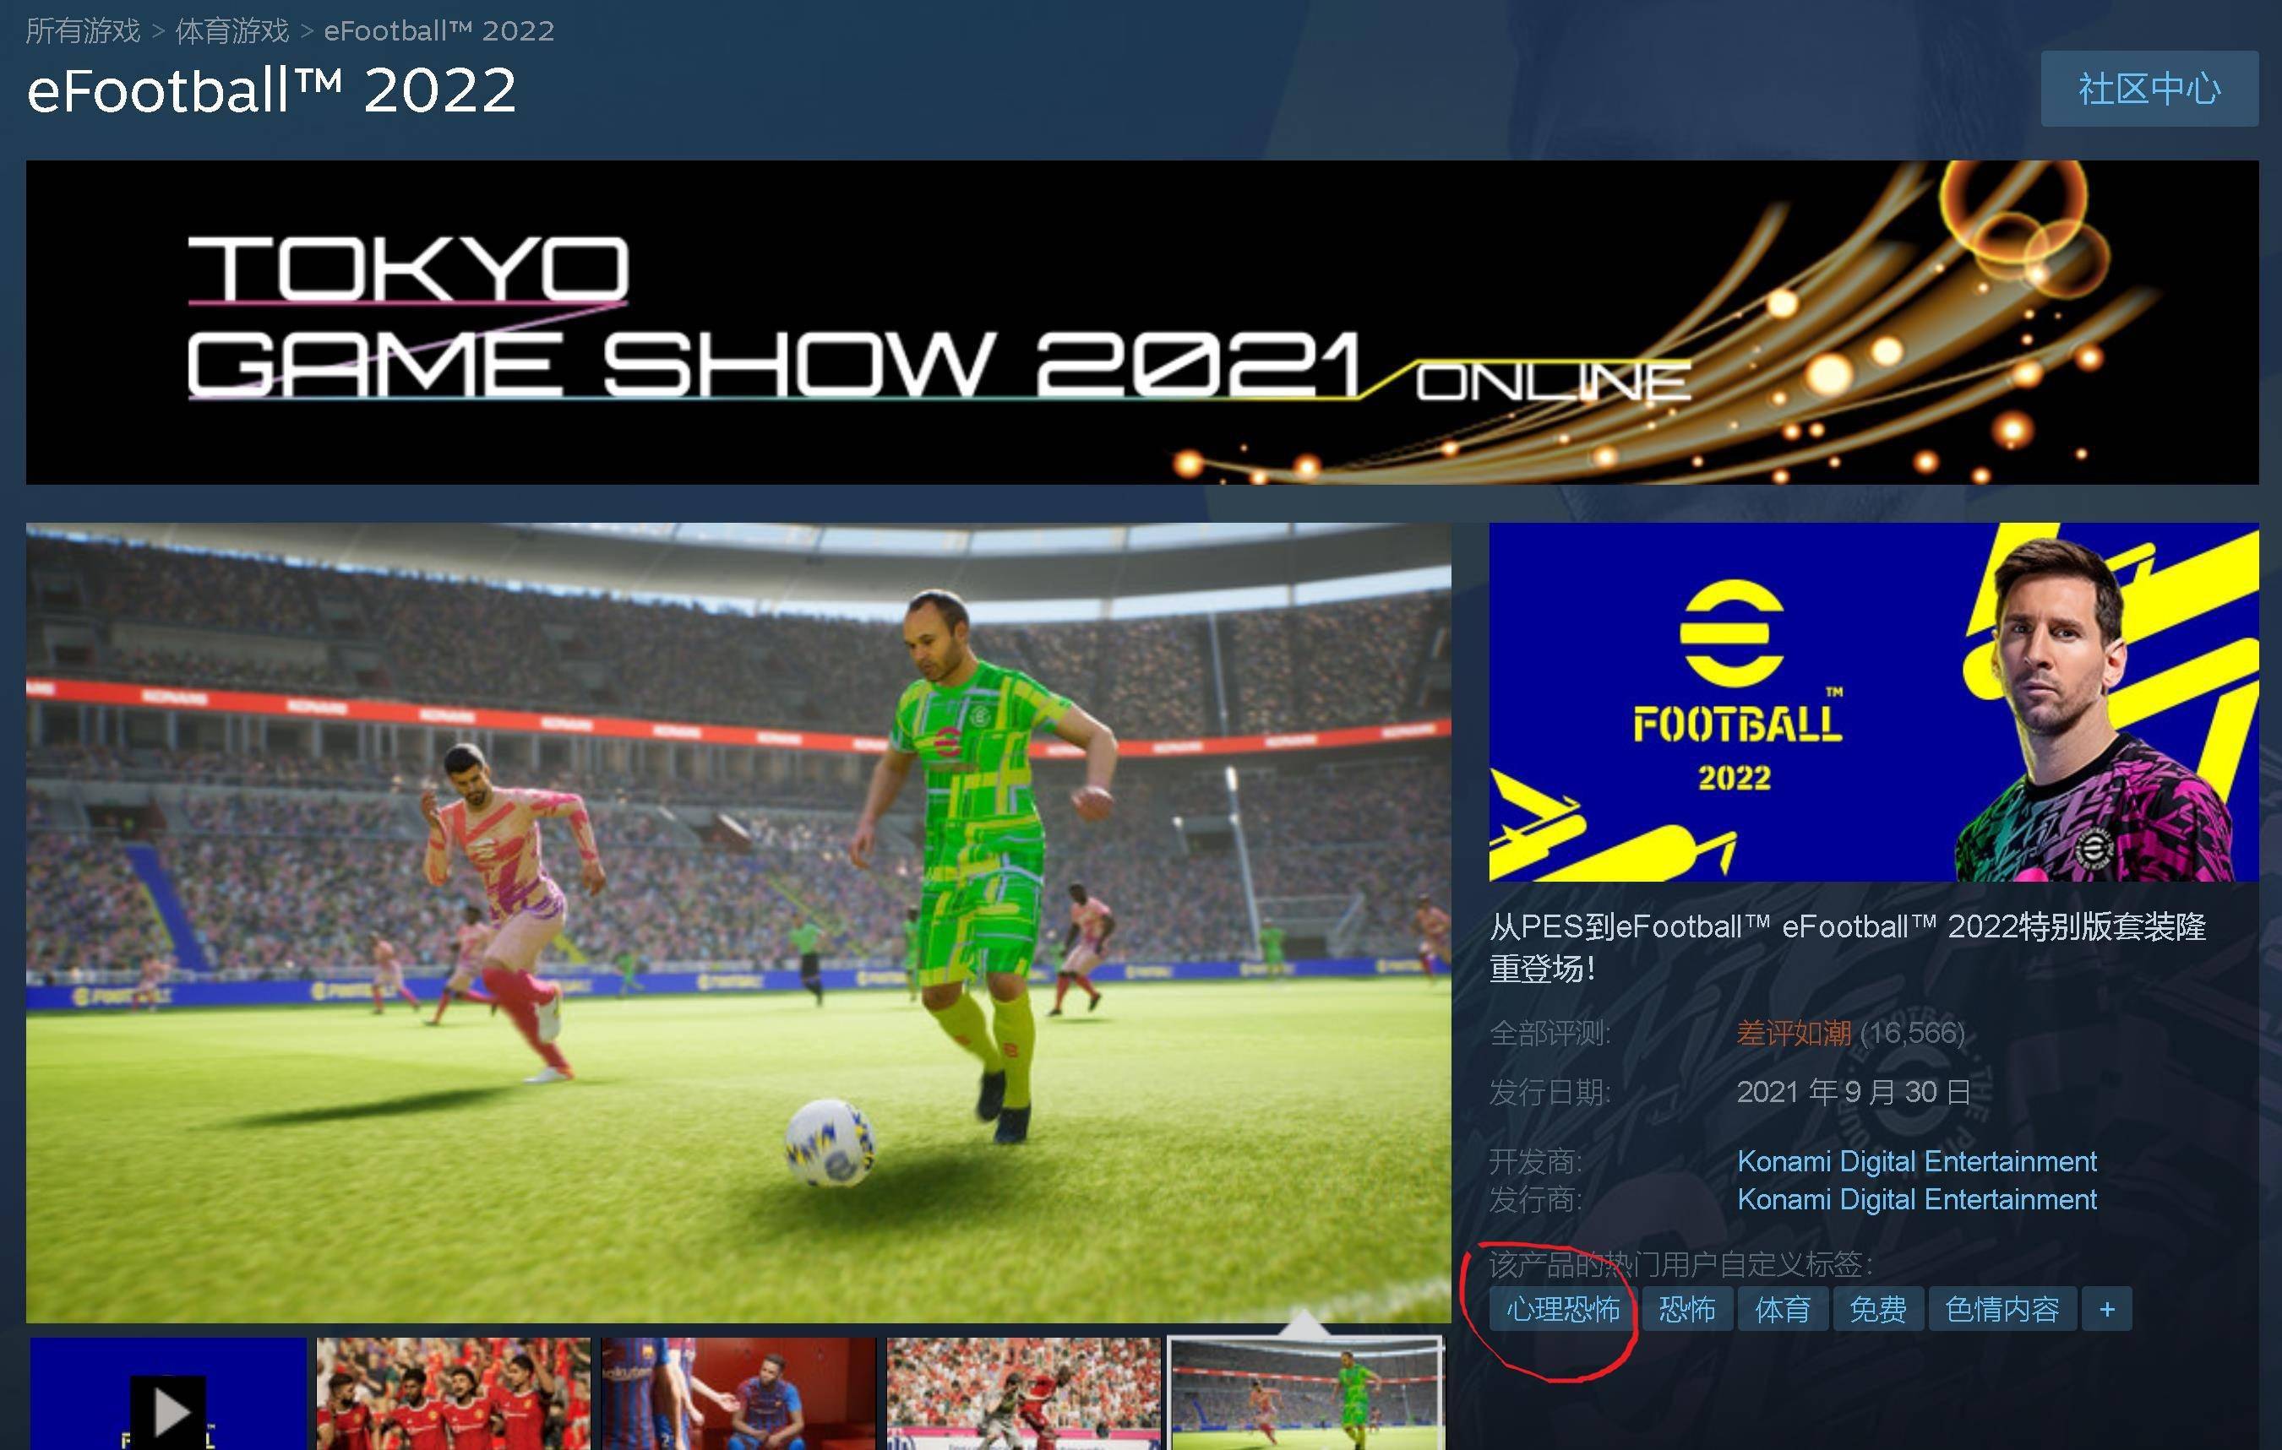
Task: Click the 恐怖 tag
Action: coord(1687,1309)
